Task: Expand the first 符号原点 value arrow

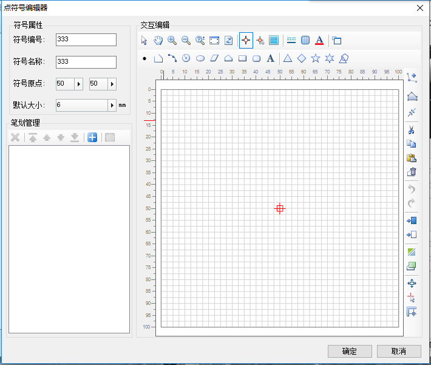Action: tap(78, 84)
